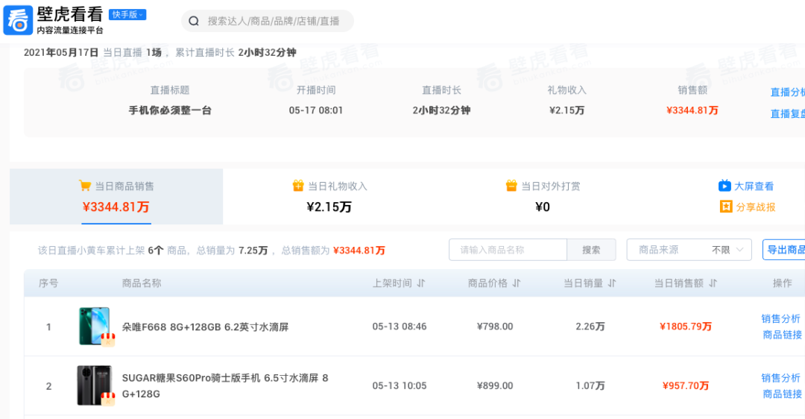Image resolution: width=805 pixels, height=419 pixels.
Task: Click the 搜索 button for products
Action: coord(591,250)
